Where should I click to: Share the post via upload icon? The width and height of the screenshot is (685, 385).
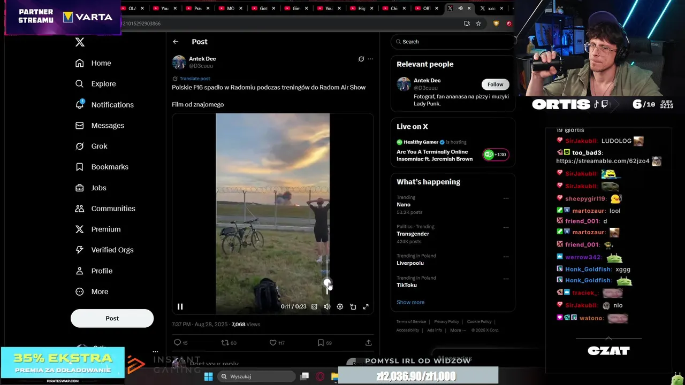(x=368, y=343)
